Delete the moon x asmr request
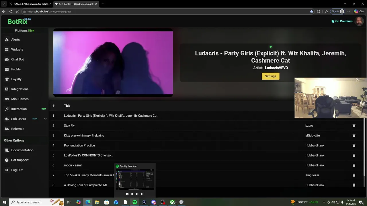 [x=354, y=165]
